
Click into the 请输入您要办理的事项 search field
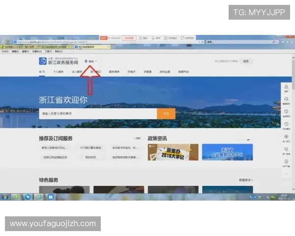(x=98, y=114)
